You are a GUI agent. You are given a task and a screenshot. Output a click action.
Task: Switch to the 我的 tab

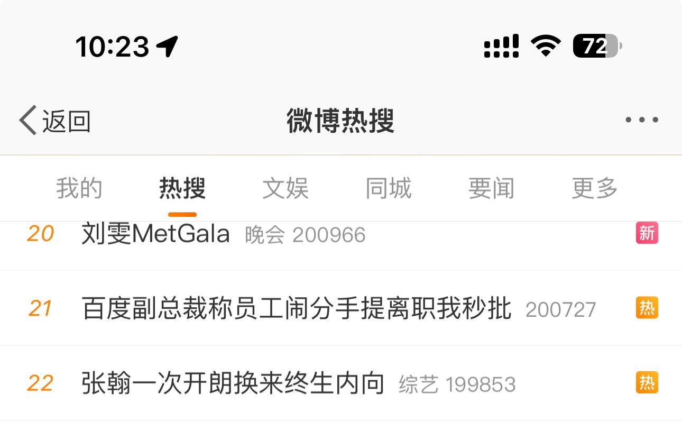79,188
